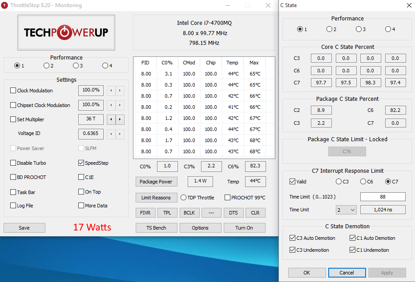Image resolution: width=415 pixels, height=282 pixels.
Task: Click Cancel in the C State dialog
Action: click(347, 273)
